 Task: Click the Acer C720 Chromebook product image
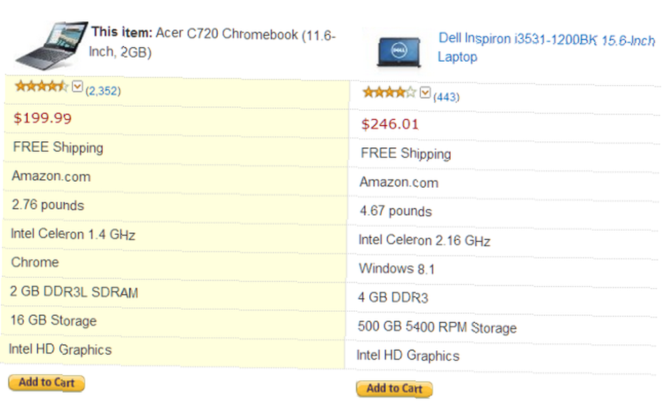coord(52,45)
